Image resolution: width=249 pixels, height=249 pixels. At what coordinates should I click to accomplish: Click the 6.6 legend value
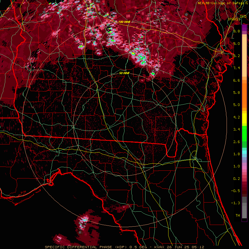(237, 80)
